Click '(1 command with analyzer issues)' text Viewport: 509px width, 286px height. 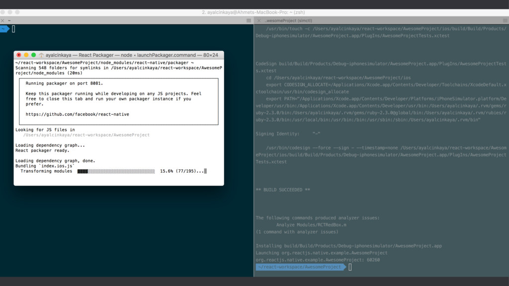click(x=297, y=232)
